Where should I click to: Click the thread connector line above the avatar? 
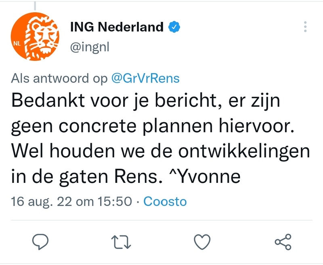35,6
